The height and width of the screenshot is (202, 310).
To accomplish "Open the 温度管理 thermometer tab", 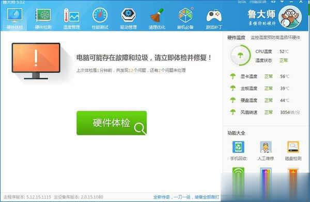I will pos(72,19).
